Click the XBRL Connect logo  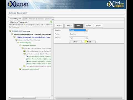click(x=115, y=4)
